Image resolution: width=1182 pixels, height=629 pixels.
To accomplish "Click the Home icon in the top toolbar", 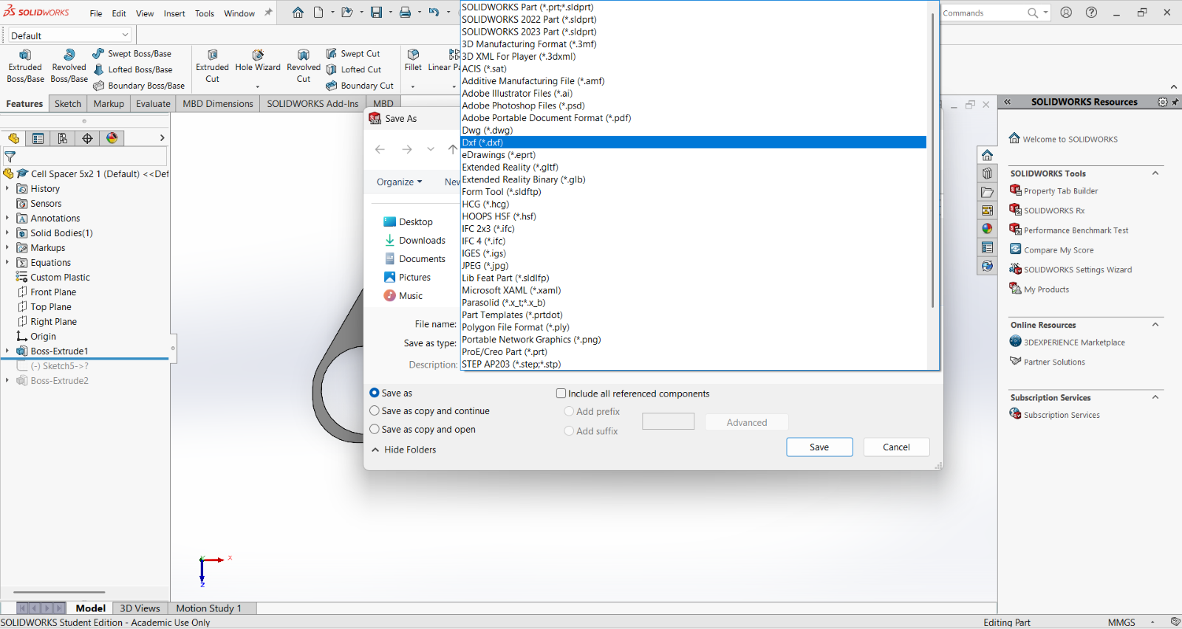I will click(298, 13).
